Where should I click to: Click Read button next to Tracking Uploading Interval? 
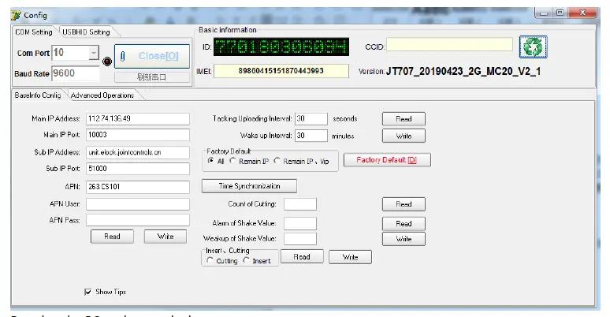click(x=404, y=119)
